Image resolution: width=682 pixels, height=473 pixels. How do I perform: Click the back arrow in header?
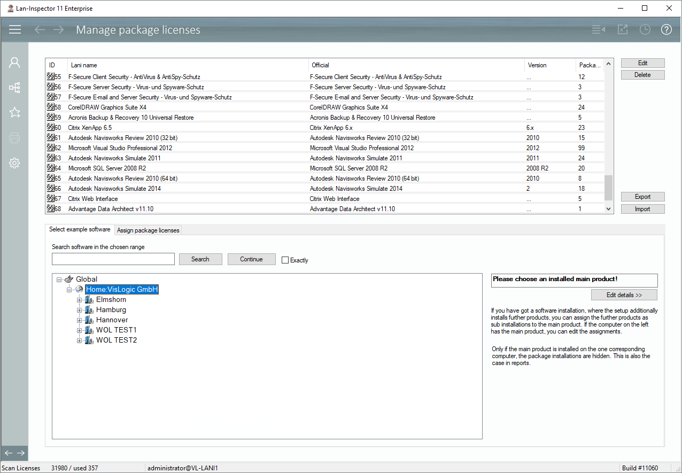click(40, 29)
